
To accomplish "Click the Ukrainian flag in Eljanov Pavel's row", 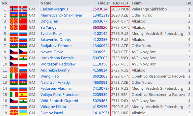I will coord(23,113).
